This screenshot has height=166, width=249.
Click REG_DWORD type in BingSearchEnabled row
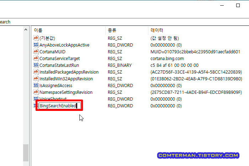click(x=120, y=106)
